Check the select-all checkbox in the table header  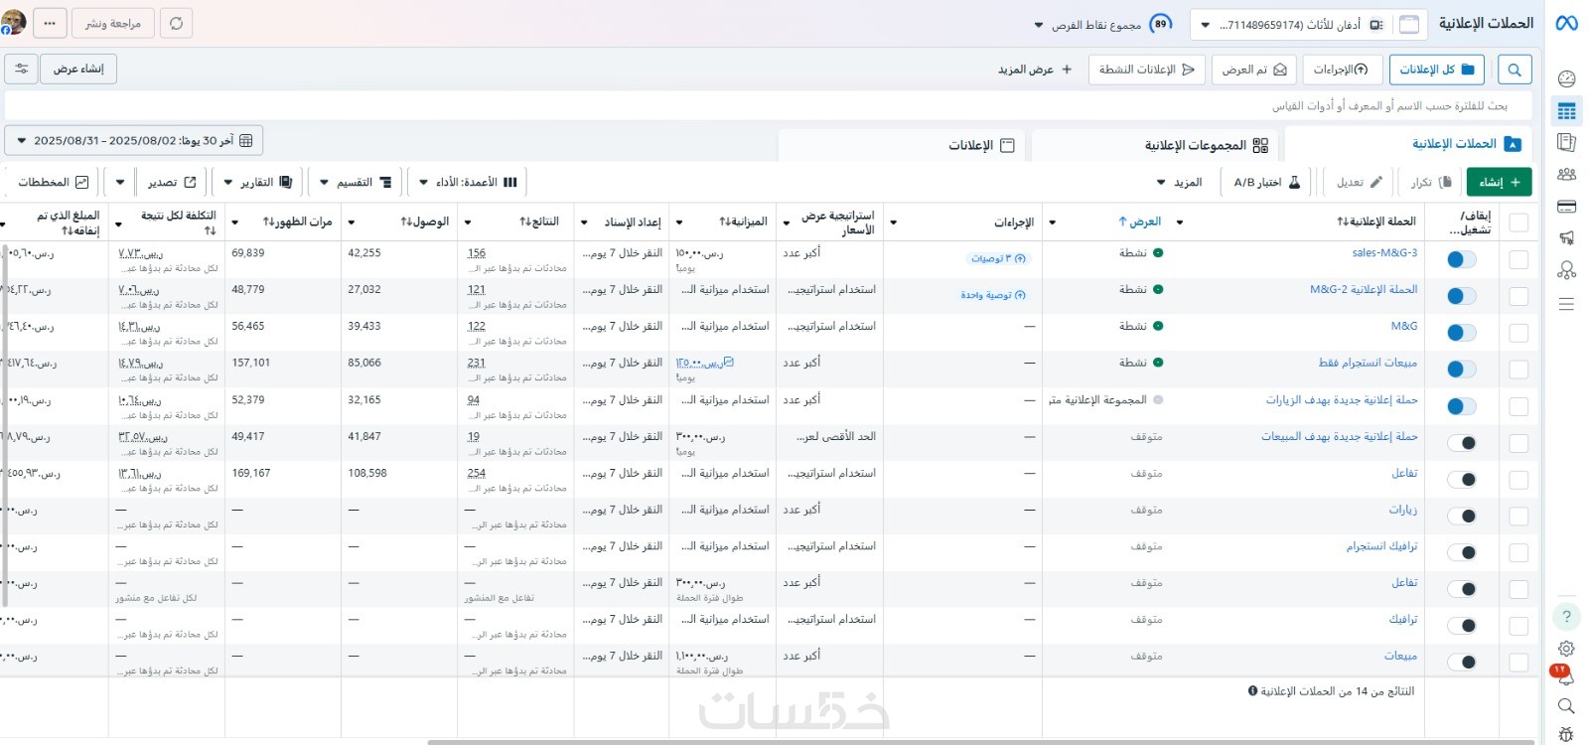tap(1518, 223)
